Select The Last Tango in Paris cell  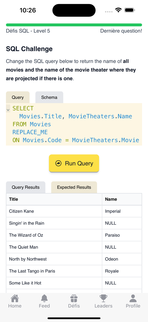(x=54, y=271)
